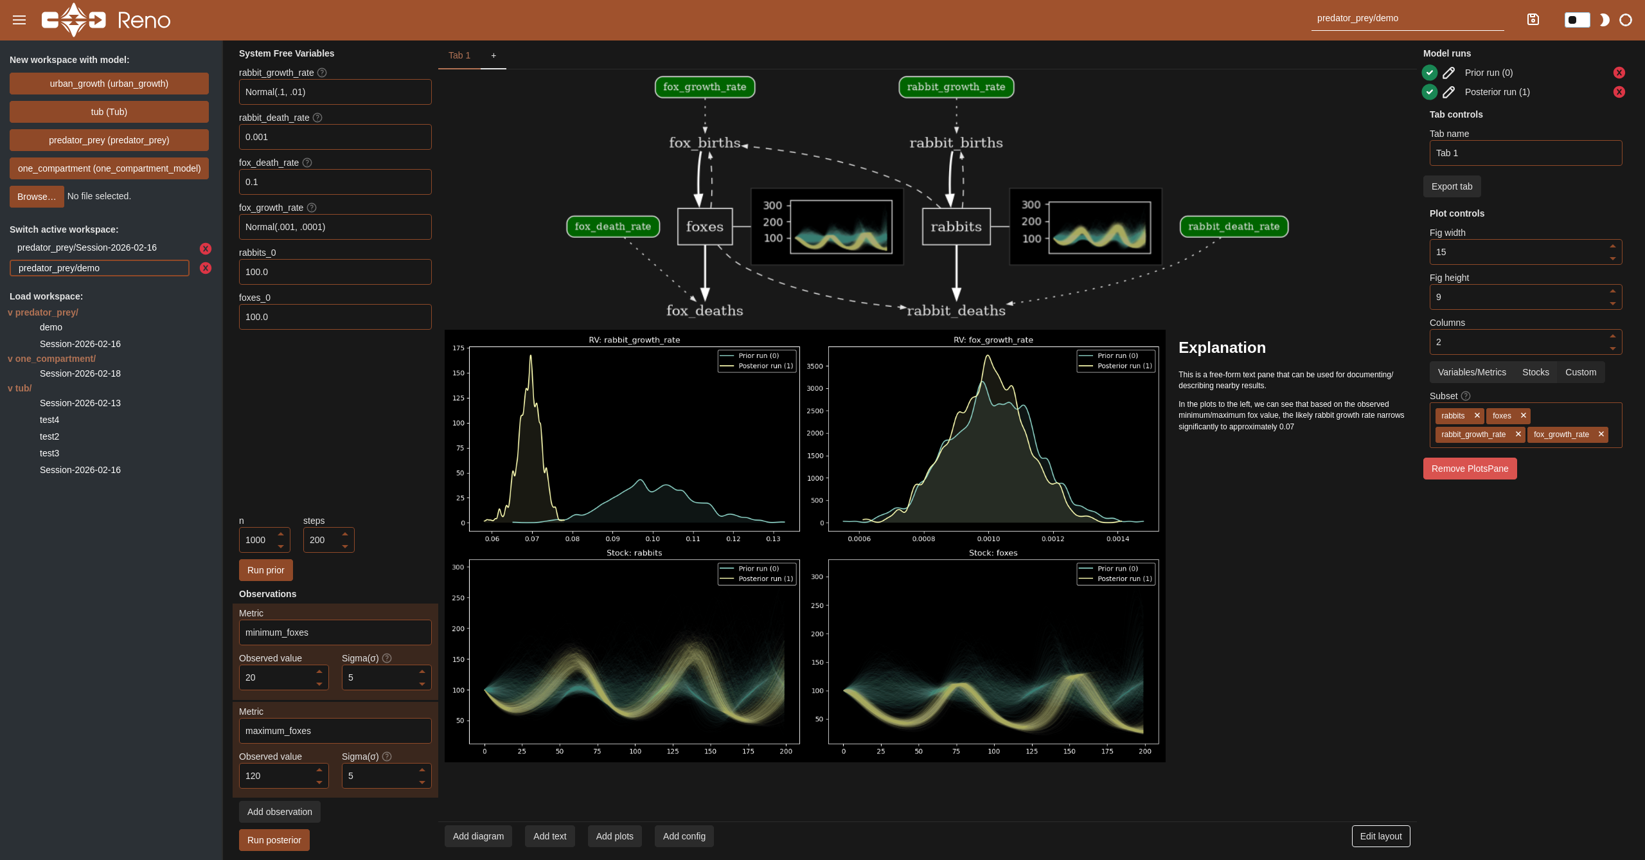Screen dimensions: 1645x860
Task: Toggle the theme switch in header
Action: pos(1577,20)
